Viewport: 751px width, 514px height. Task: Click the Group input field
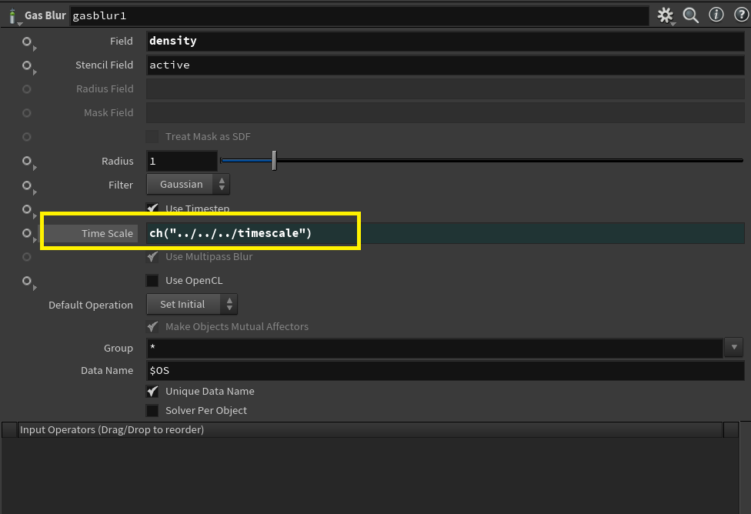pyautogui.click(x=435, y=348)
